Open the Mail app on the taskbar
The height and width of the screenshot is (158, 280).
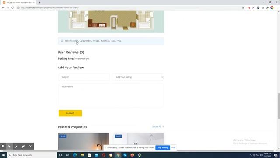pyautogui.click(x=96, y=155)
